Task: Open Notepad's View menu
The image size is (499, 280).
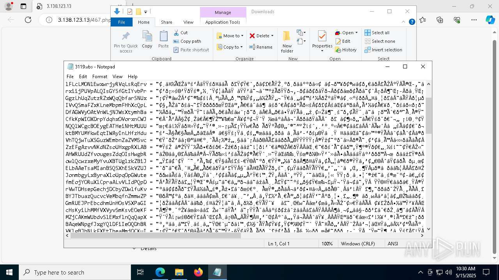Action: (x=117, y=77)
